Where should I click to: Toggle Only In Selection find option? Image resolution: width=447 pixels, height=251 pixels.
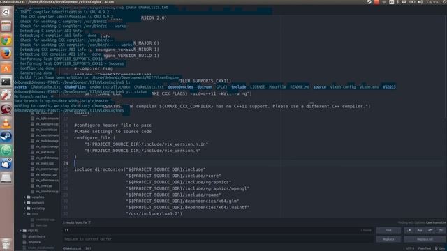point(430,230)
